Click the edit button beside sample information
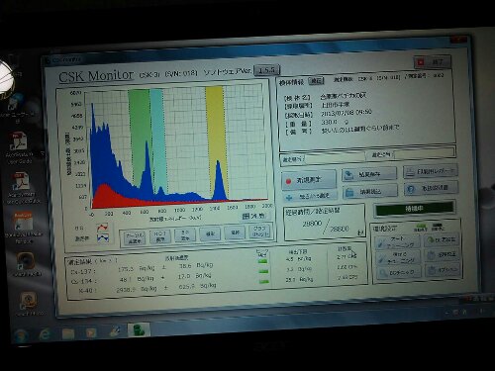 pos(316,81)
